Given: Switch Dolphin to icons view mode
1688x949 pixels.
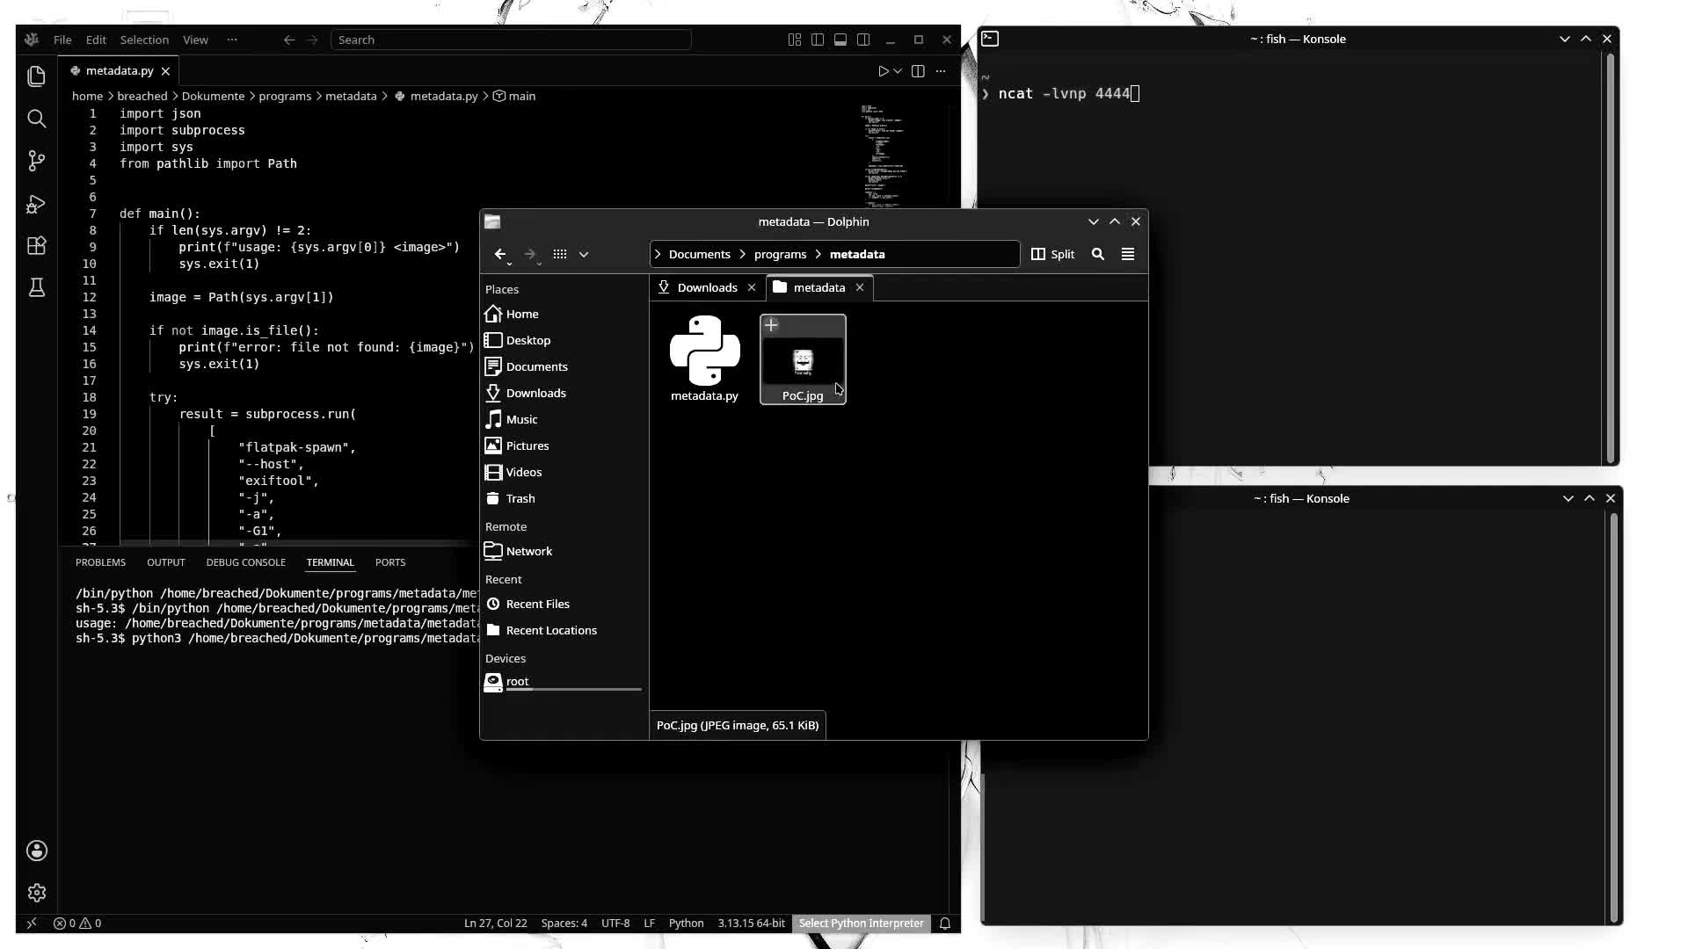Looking at the screenshot, I should click(560, 254).
